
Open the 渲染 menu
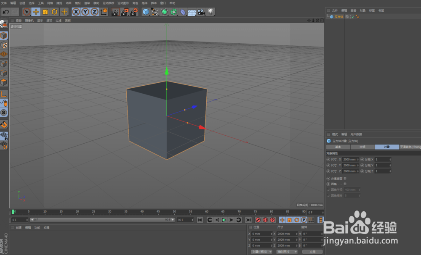[x=87, y=3]
